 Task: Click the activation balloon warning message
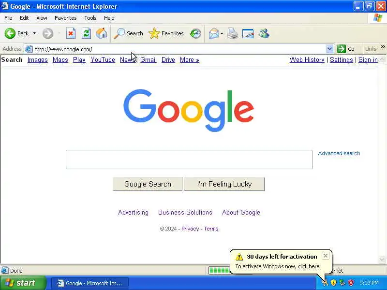pyautogui.click(x=277, y=266)
